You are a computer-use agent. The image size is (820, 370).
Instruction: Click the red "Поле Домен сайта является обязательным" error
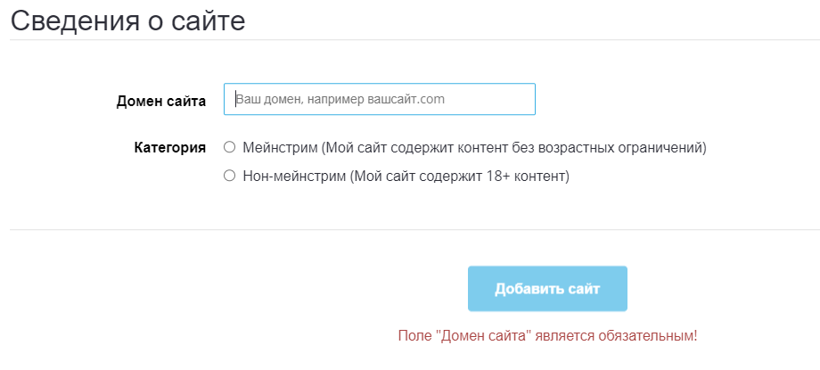click(547, 335)
